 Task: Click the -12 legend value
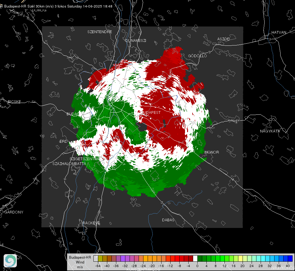pos(170,266)
